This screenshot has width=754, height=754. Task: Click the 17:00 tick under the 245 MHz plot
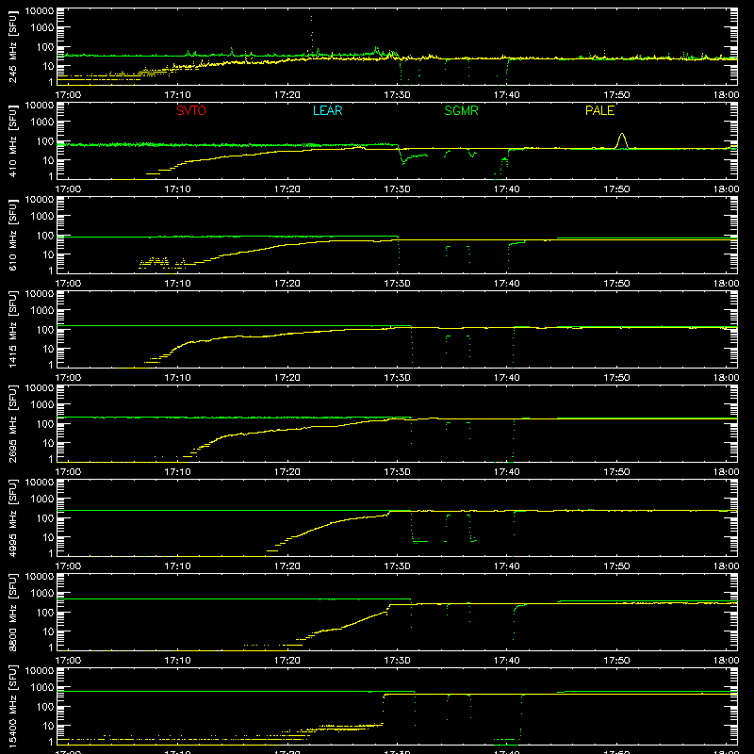[x=68, y=95]
